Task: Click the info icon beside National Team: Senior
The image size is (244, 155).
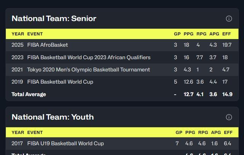Action: click(229, 19)
